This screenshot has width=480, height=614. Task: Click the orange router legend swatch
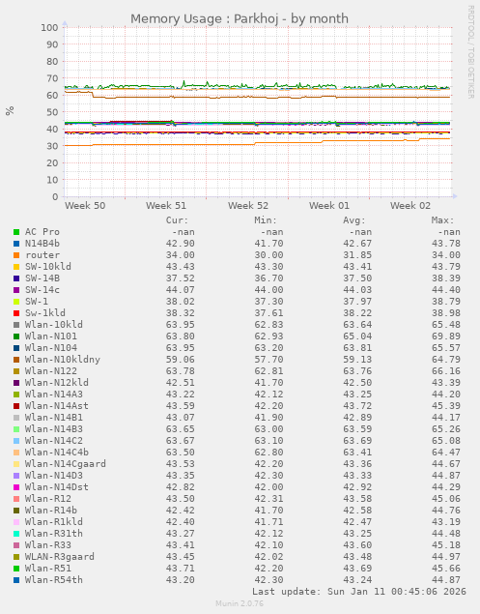coord(16,255)
